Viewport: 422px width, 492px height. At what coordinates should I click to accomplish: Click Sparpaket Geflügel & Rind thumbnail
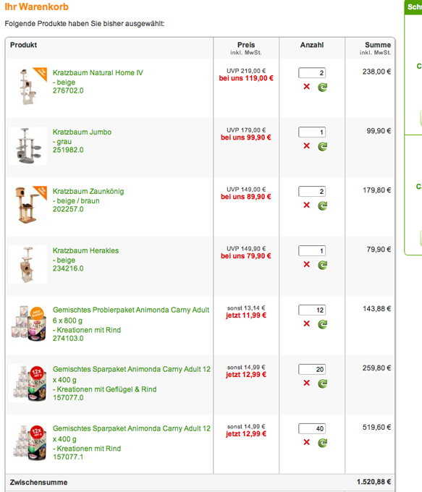tap(28, 383)
